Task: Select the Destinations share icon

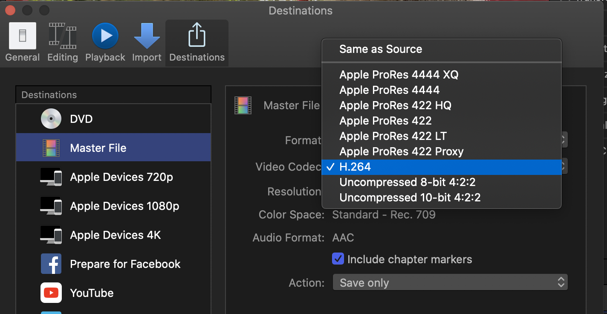Action: pos(197,35)
